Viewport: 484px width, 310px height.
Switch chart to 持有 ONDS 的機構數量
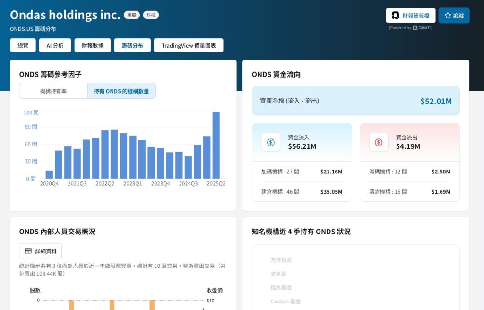(121, 91)
